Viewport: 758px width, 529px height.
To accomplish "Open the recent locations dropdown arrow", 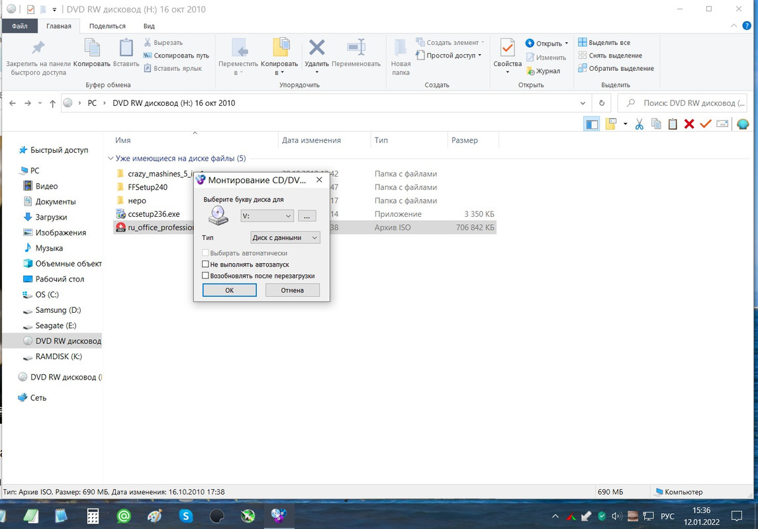I will 40,103.
